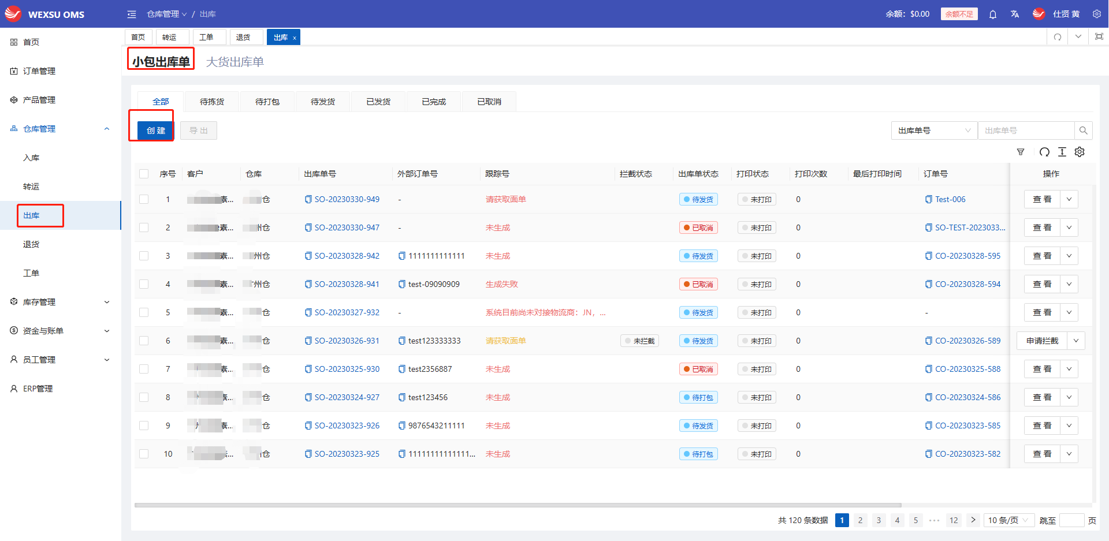This screenshot has height=541, width=1109.
Task: Tick the checkbox for row 6
Action: pos(144,341)
